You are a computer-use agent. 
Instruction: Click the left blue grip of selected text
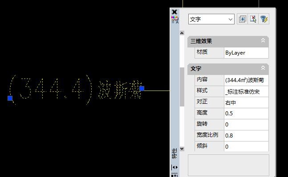pos(10,98)
